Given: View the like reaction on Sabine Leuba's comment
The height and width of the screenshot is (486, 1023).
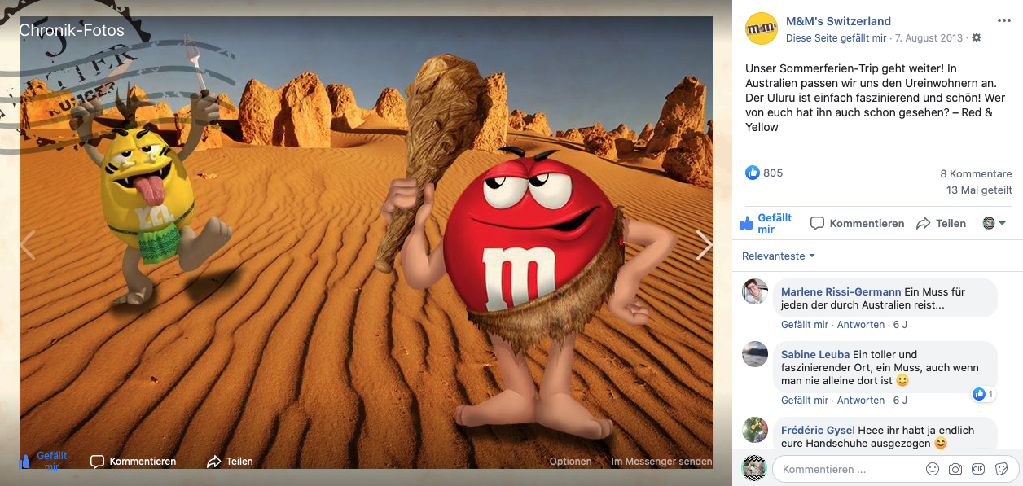Looking at the screenshot, I should [x=983, y=394].
